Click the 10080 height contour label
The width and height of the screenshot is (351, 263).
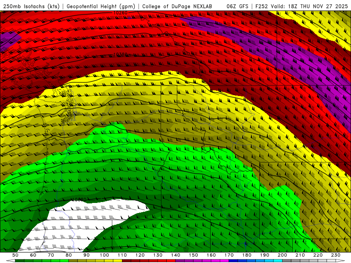(79, 199)
